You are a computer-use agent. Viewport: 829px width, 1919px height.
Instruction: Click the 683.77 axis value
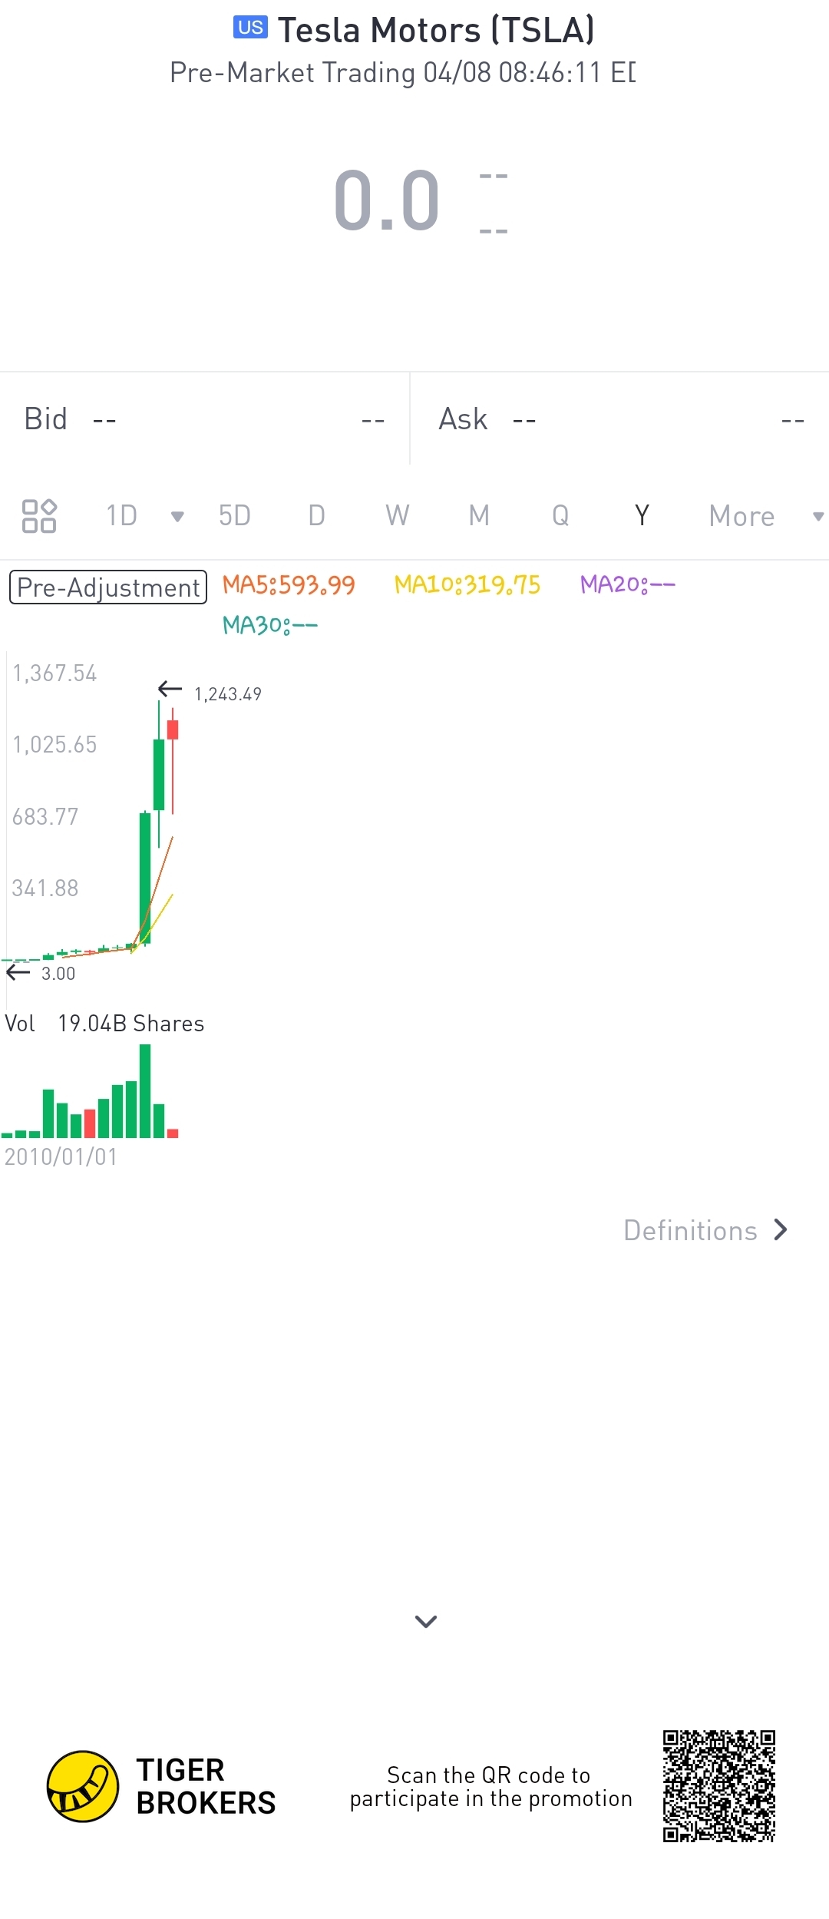[x=45, y=816]
